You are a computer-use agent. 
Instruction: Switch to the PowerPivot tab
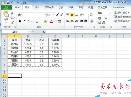[x=118, y=8]
